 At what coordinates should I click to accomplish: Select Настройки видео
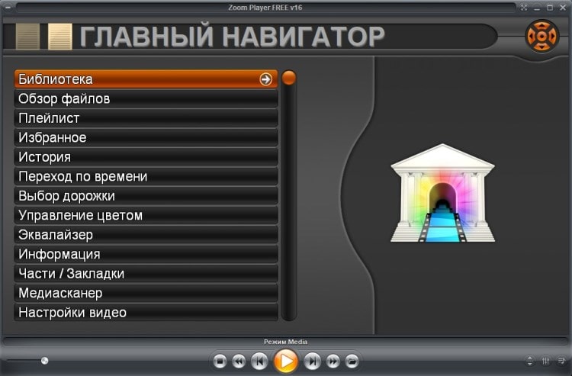pos(146,313)
